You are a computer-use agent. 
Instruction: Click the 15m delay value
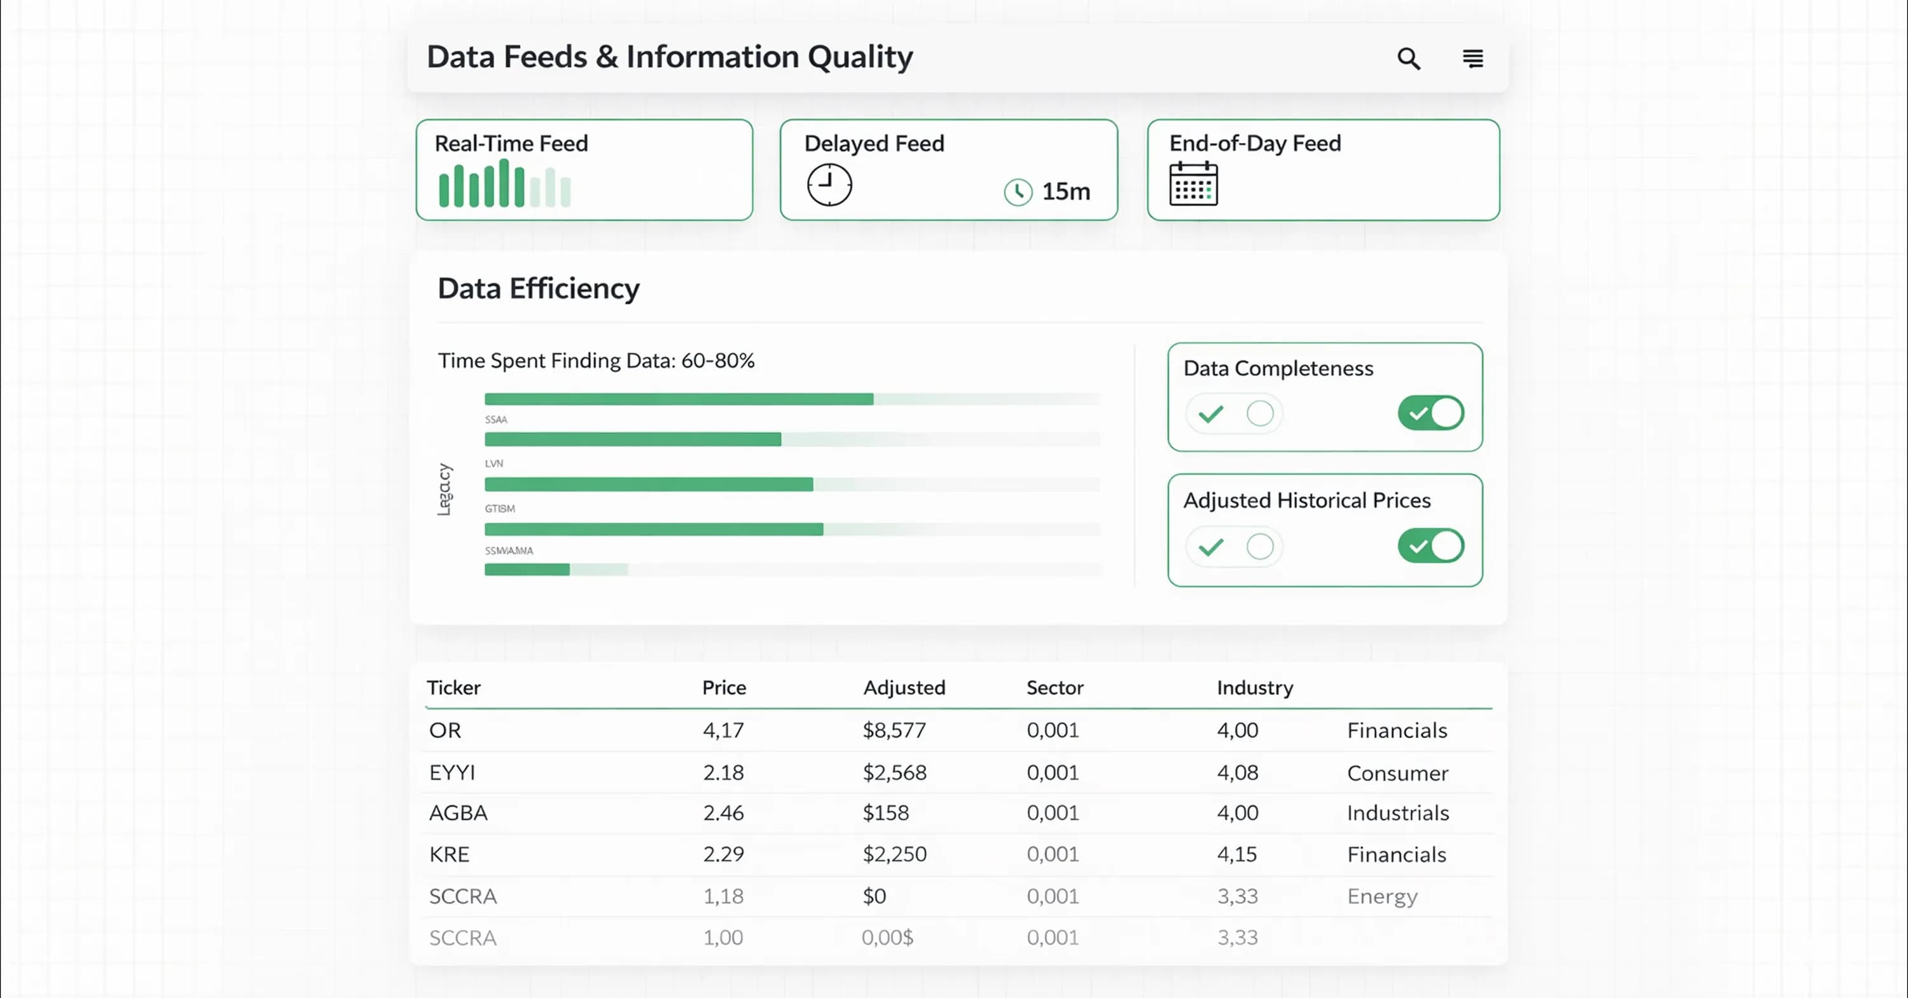click(1066, 192)
